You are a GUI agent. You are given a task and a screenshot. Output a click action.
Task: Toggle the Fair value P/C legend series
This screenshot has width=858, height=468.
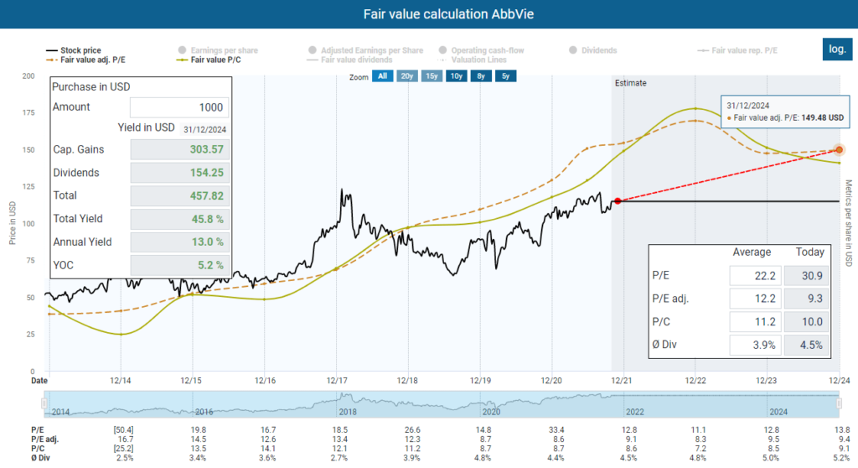[x=209, y=60]
